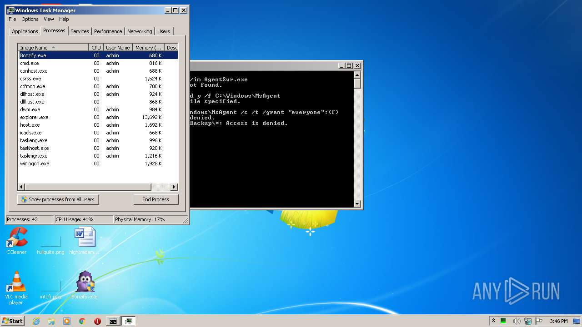
Task: Open the Options menu in Task Manager
Action: [30, 19]
